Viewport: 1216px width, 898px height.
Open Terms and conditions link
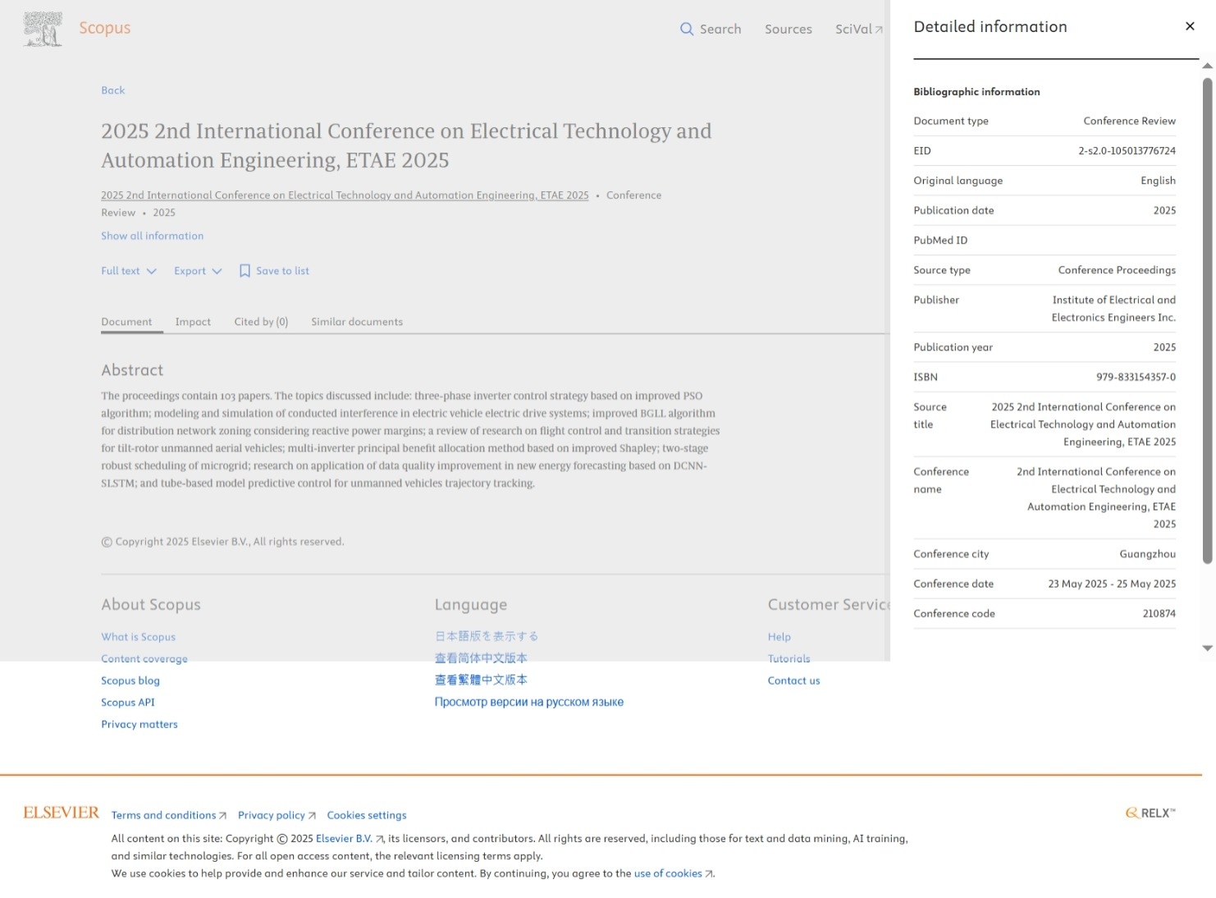(169, 815)
